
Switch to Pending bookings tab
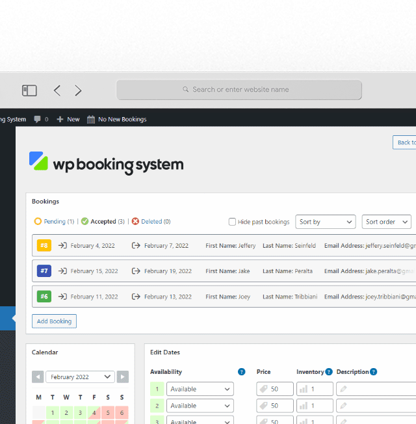[54, 222]
